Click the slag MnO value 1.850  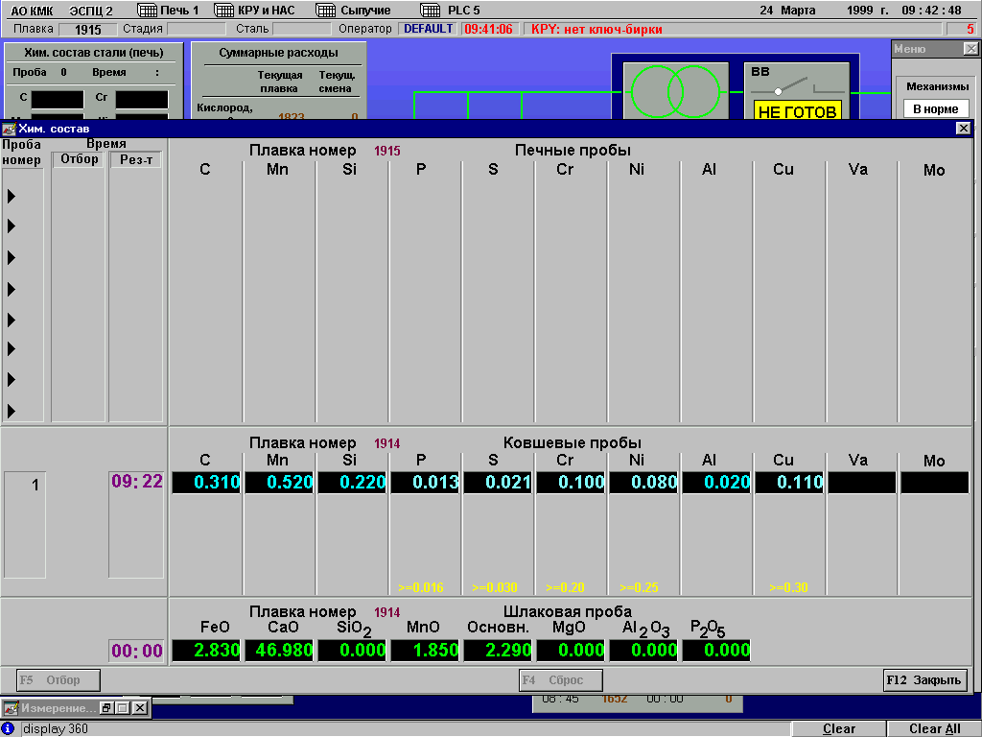(x=425, y=651)
